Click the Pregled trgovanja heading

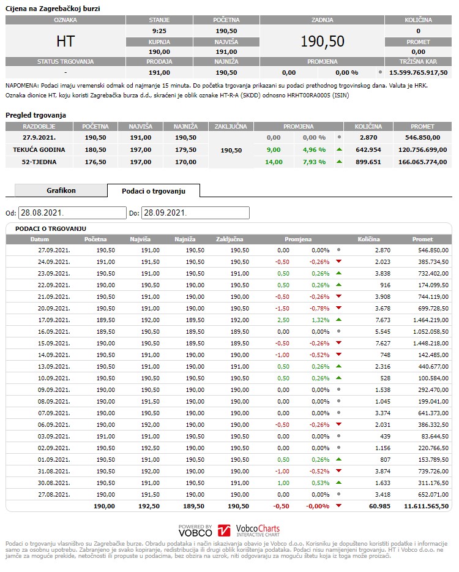coord(35,115)
